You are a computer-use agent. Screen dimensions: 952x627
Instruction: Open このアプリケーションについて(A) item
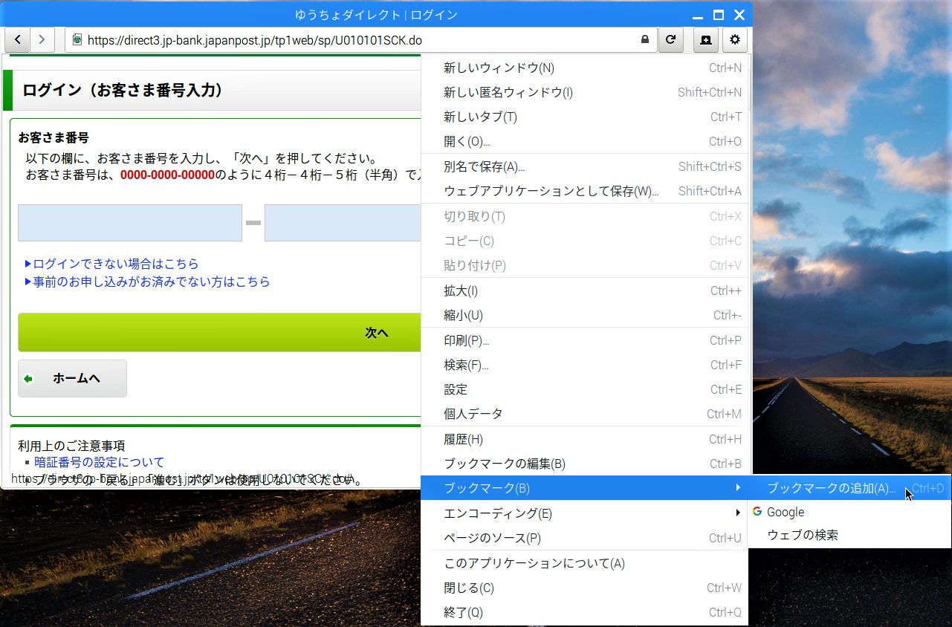pos(584,563)
